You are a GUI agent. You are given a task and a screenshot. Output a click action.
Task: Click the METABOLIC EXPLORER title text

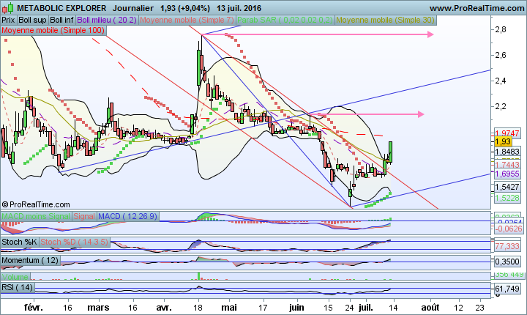click(61, 8)
